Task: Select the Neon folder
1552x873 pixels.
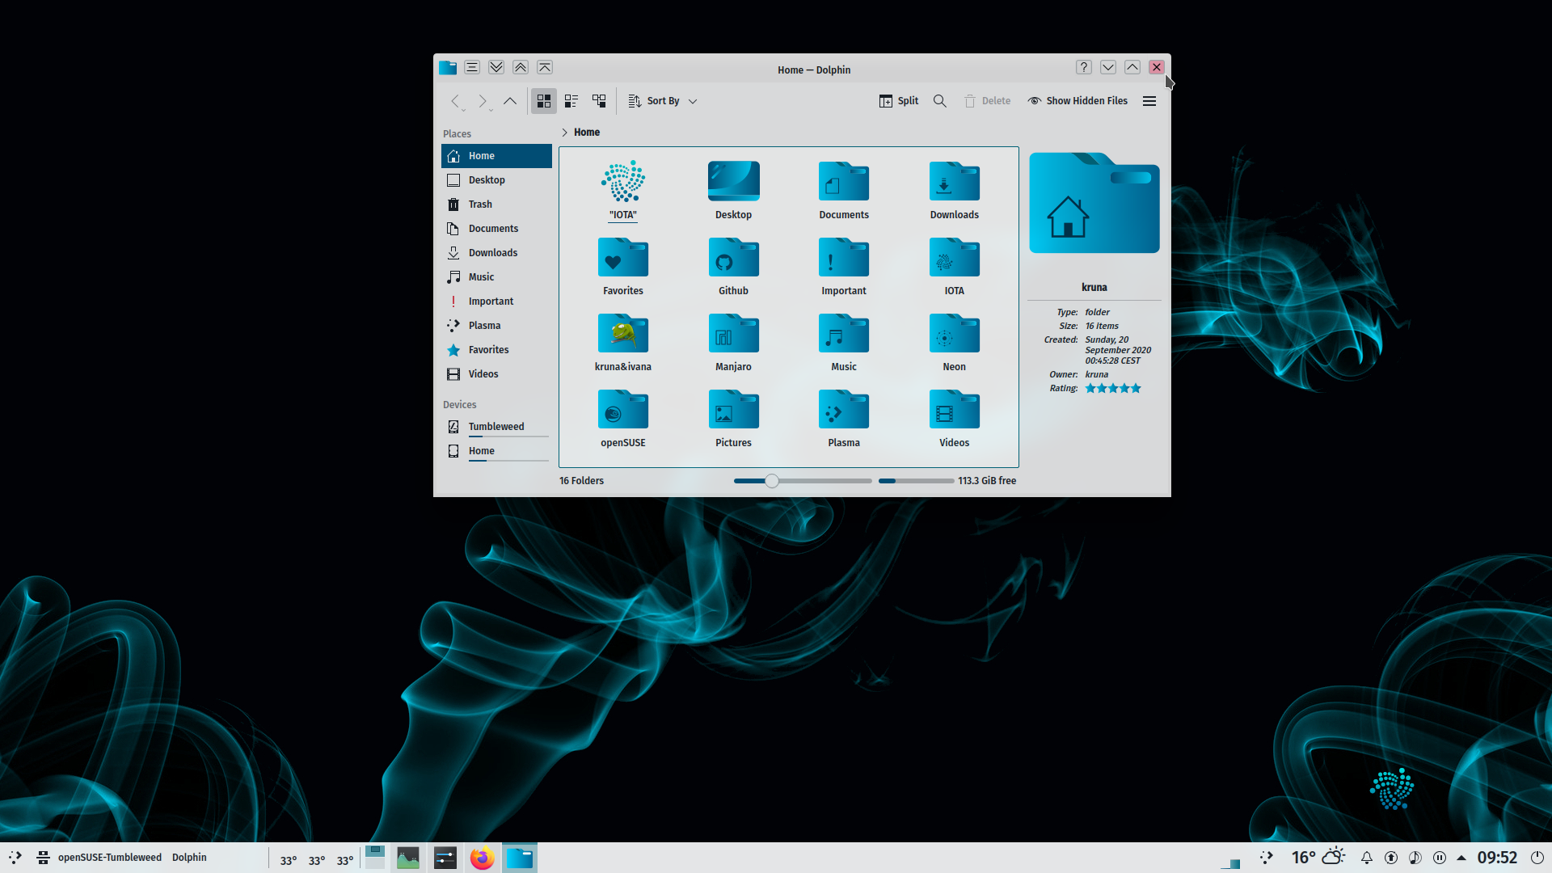Action: [x=955, y=342]
